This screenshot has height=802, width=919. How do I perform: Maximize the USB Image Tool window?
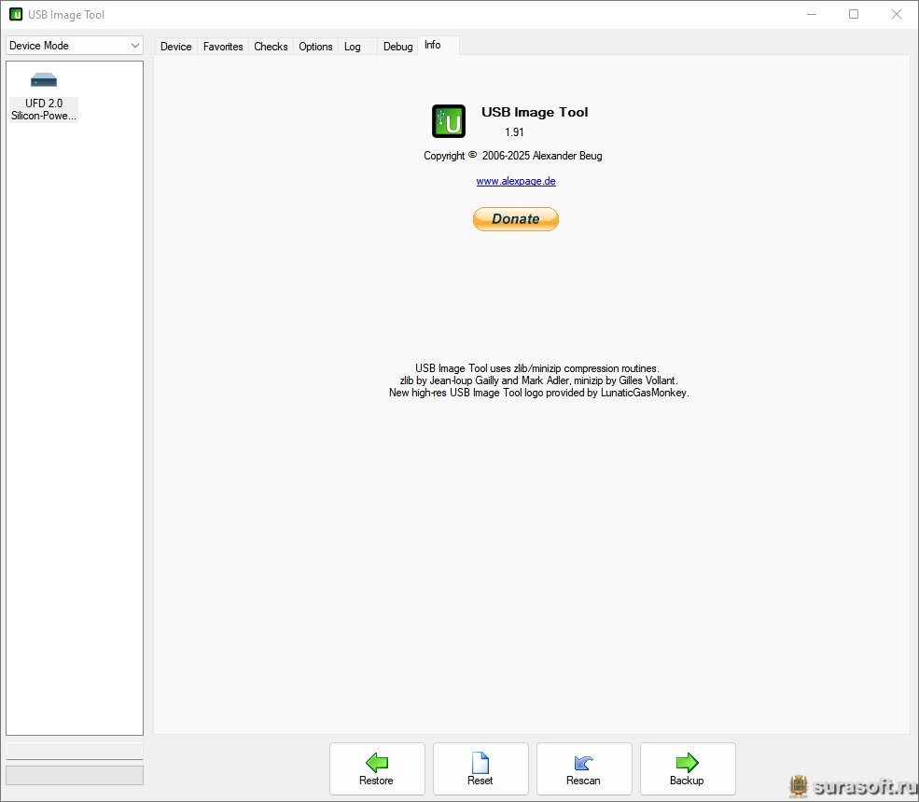click(854, 15)
